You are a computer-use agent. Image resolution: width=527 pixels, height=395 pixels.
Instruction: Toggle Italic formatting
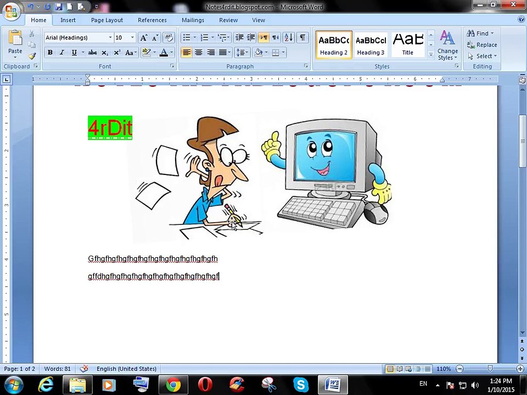tap(62, 53)
